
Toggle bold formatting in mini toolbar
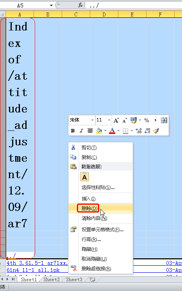tap(73, 130)
